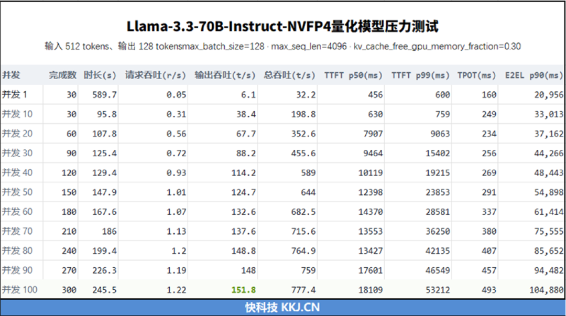Click TPOT value 337 in 并发 60 row
The width and height of the screenshot is (566, 316).
point(489,212)
